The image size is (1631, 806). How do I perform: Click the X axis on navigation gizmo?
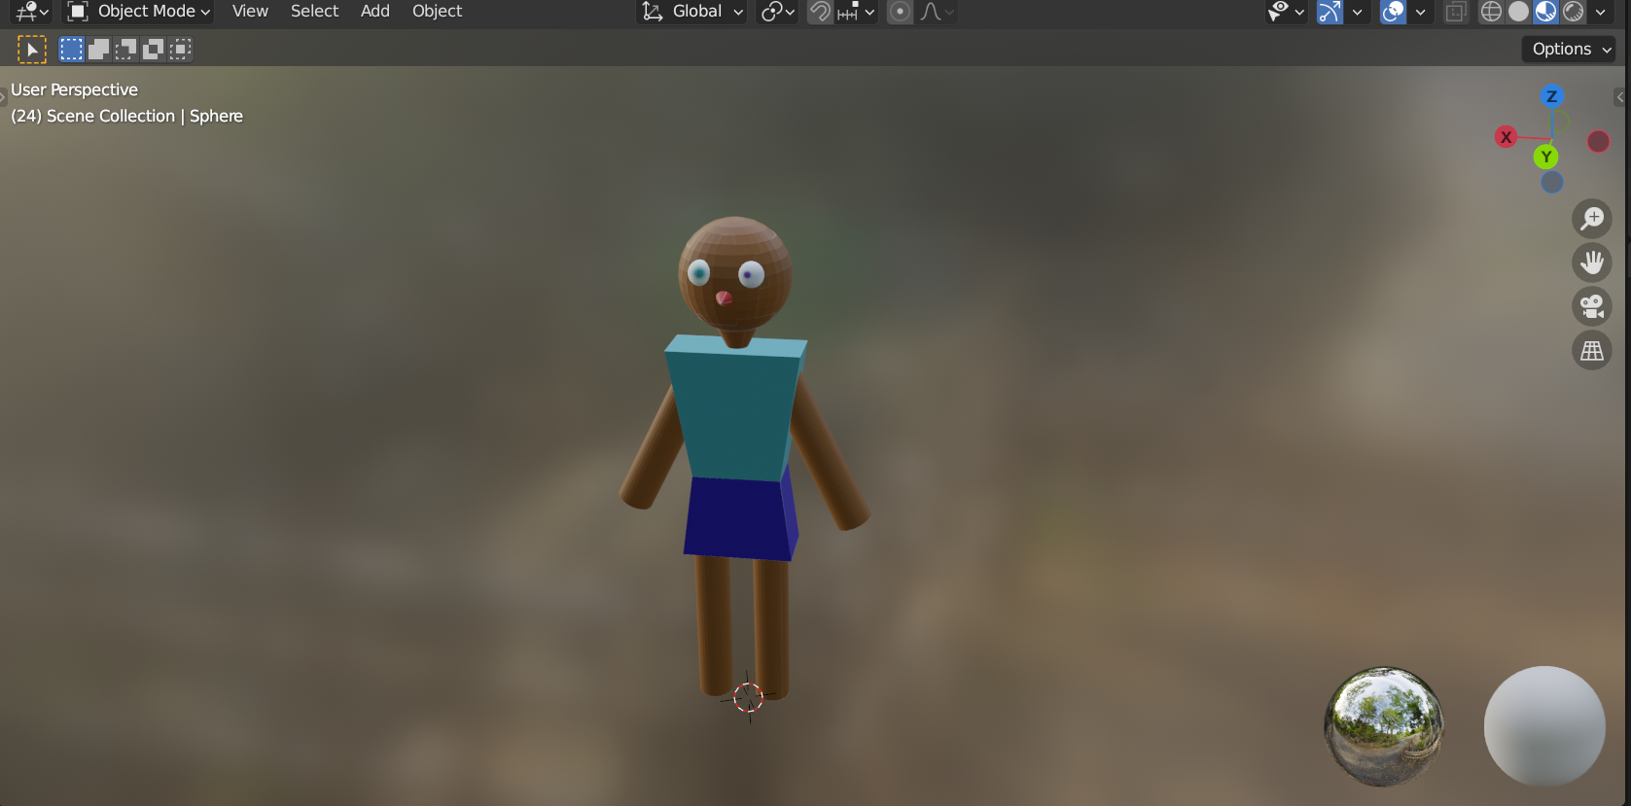1506,137
